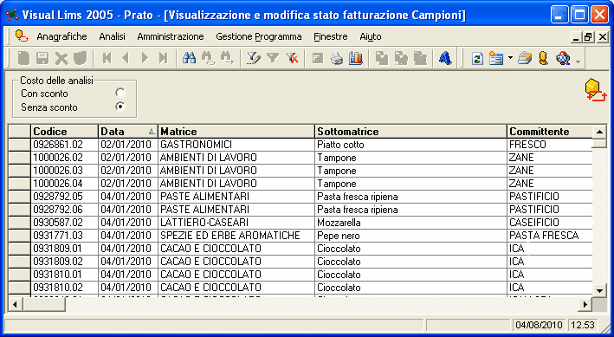Open dropdown arrow next to list view icon

click(x=510, y=58)
